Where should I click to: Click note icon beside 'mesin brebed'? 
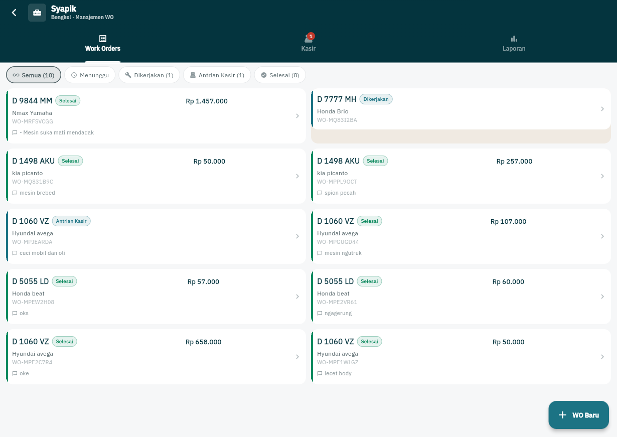pyautogui.click(x=15, y=193)
